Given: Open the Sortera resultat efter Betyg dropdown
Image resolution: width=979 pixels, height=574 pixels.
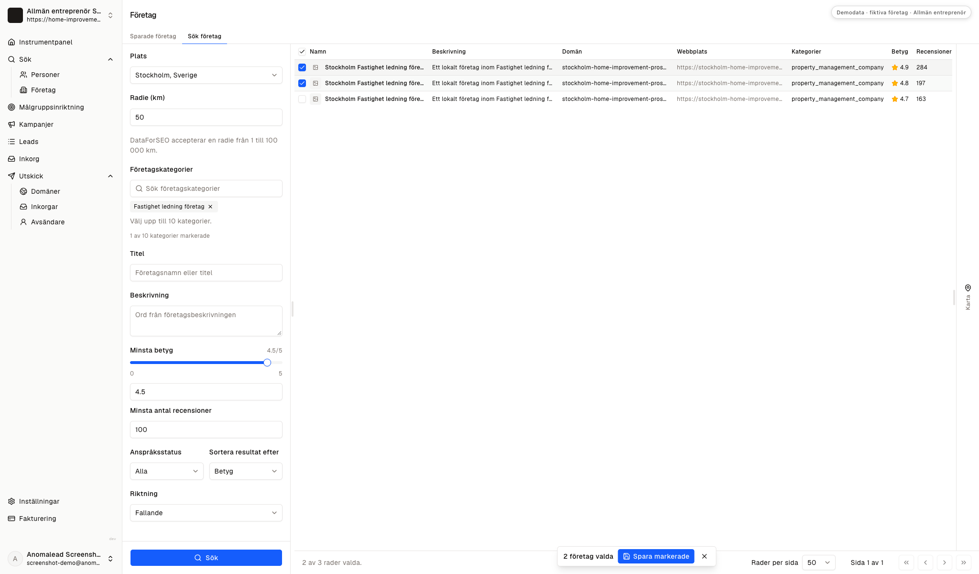Looking at the screenshot, I should (x=246, y=471).
